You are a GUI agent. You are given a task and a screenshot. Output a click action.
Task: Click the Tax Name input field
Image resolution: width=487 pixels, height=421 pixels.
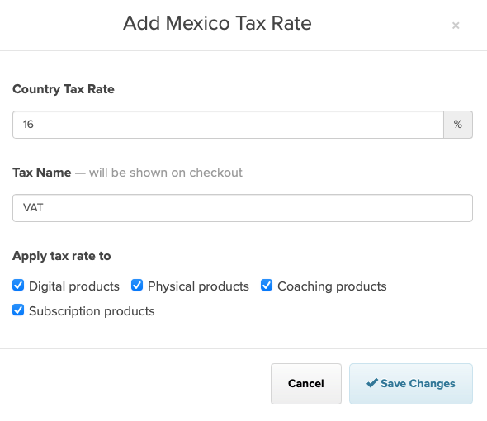[x=243, y=208]
